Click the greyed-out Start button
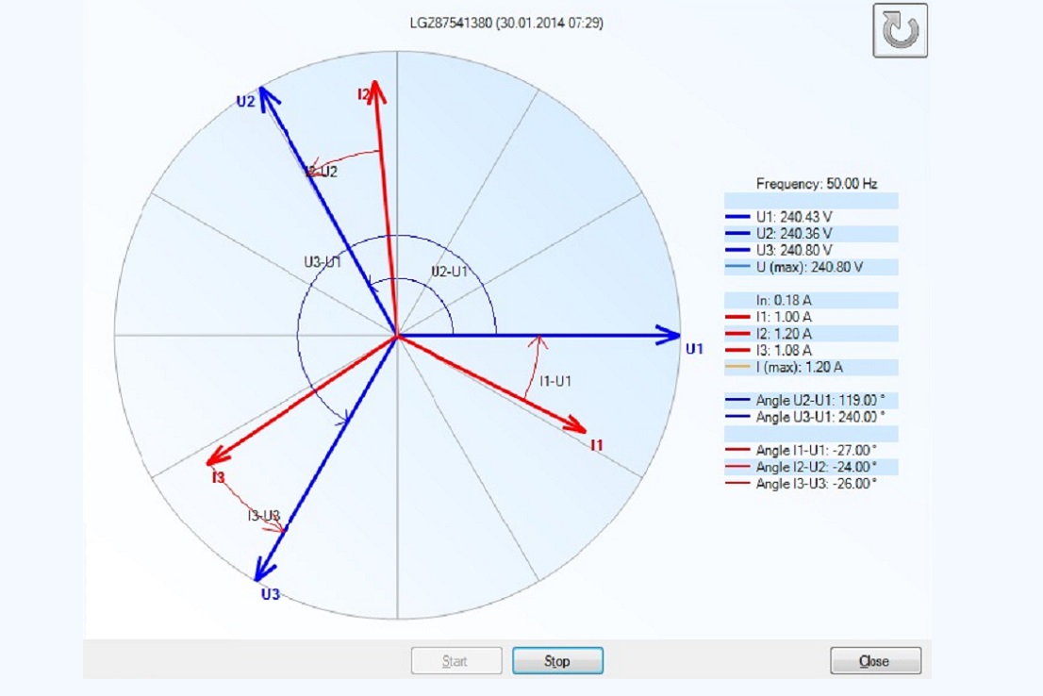 coord(455,661)
